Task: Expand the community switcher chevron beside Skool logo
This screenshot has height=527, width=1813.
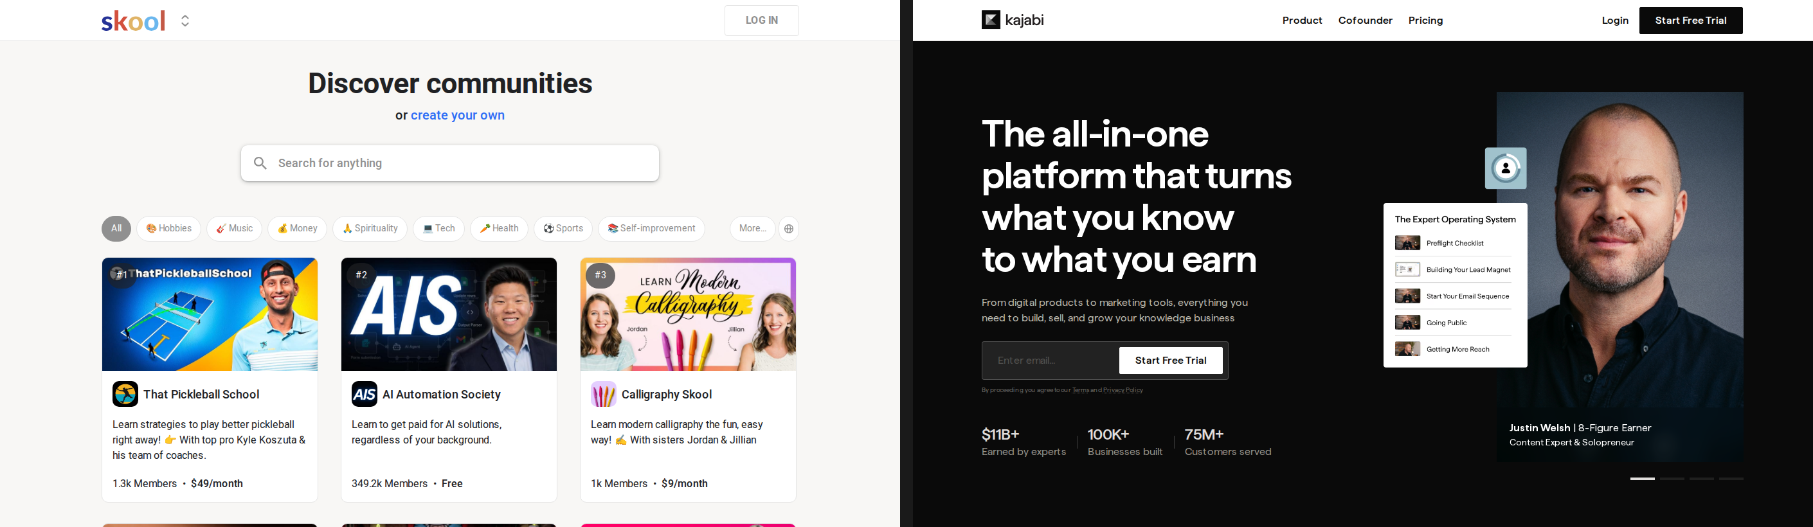Action: [185, 21]
